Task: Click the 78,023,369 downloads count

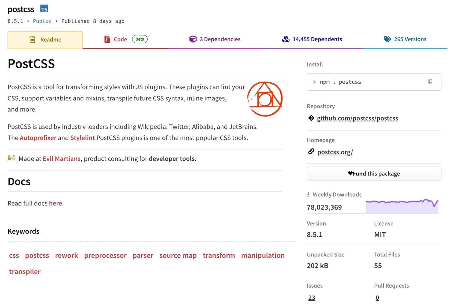Action: [x=324, y=207]
